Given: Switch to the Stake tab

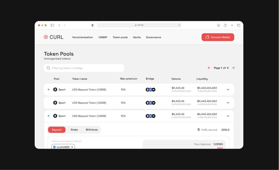Looking at the screenshot, I should 74,130.
